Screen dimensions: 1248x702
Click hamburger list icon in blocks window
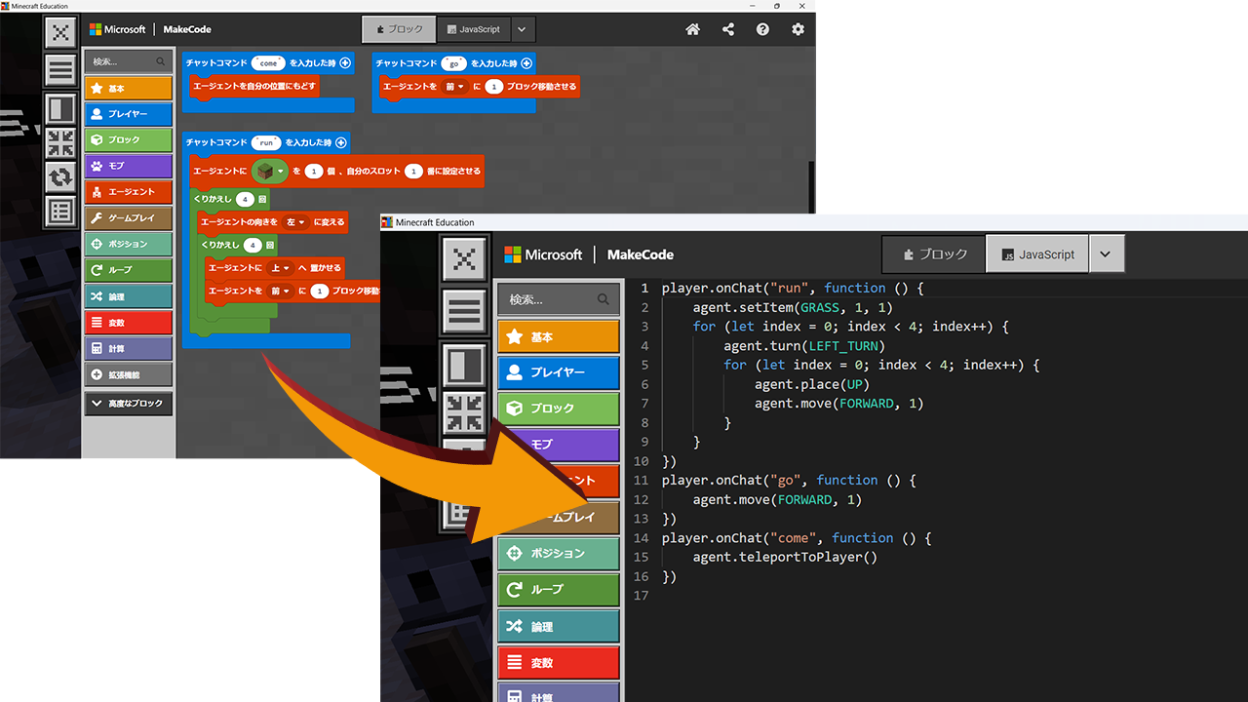point(60,70)
